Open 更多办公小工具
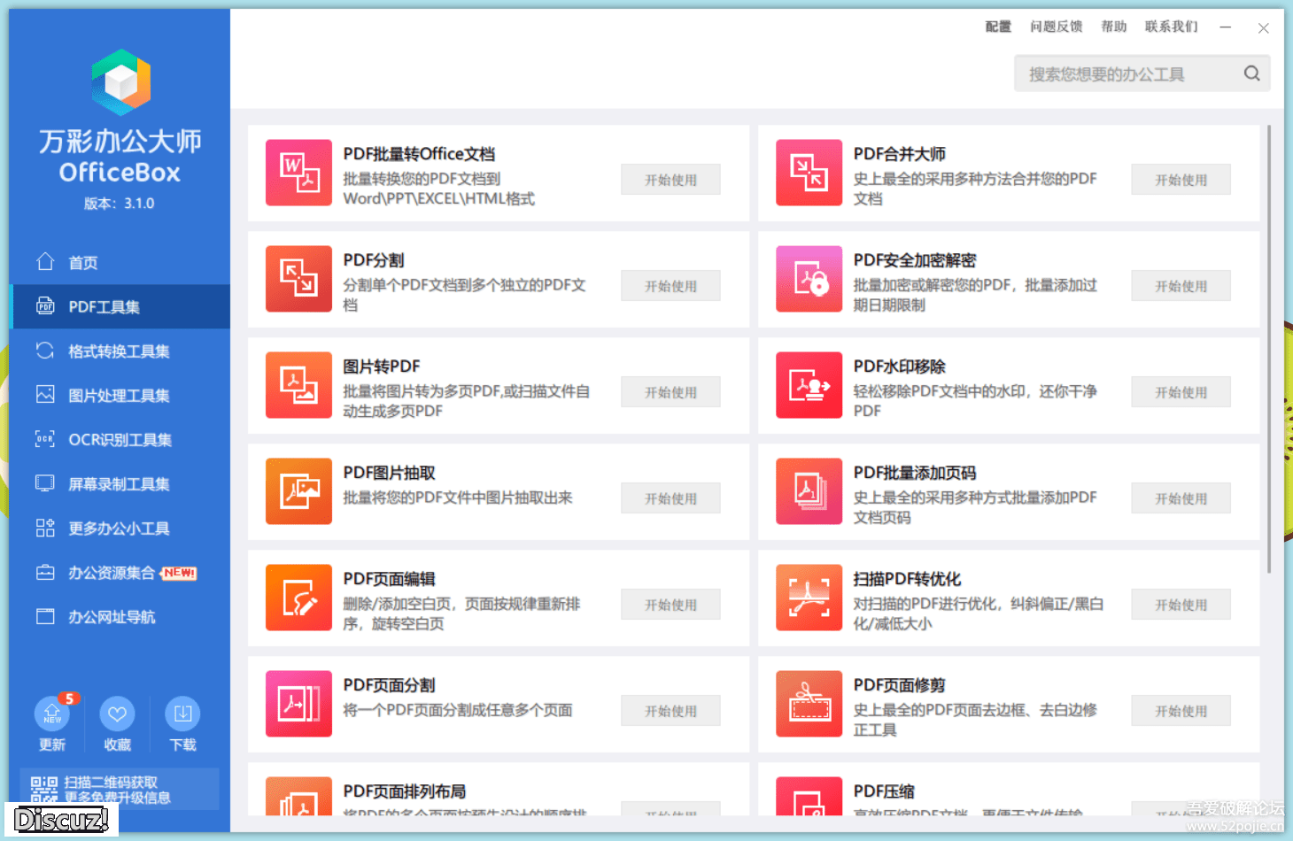 [x=120, y=529]
